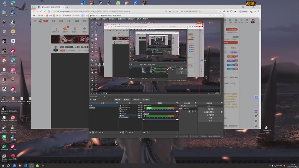Screen dimensions: 299x168
Task: Open advanced audio properties gear in mixer
Action: [x=144, y=132]
